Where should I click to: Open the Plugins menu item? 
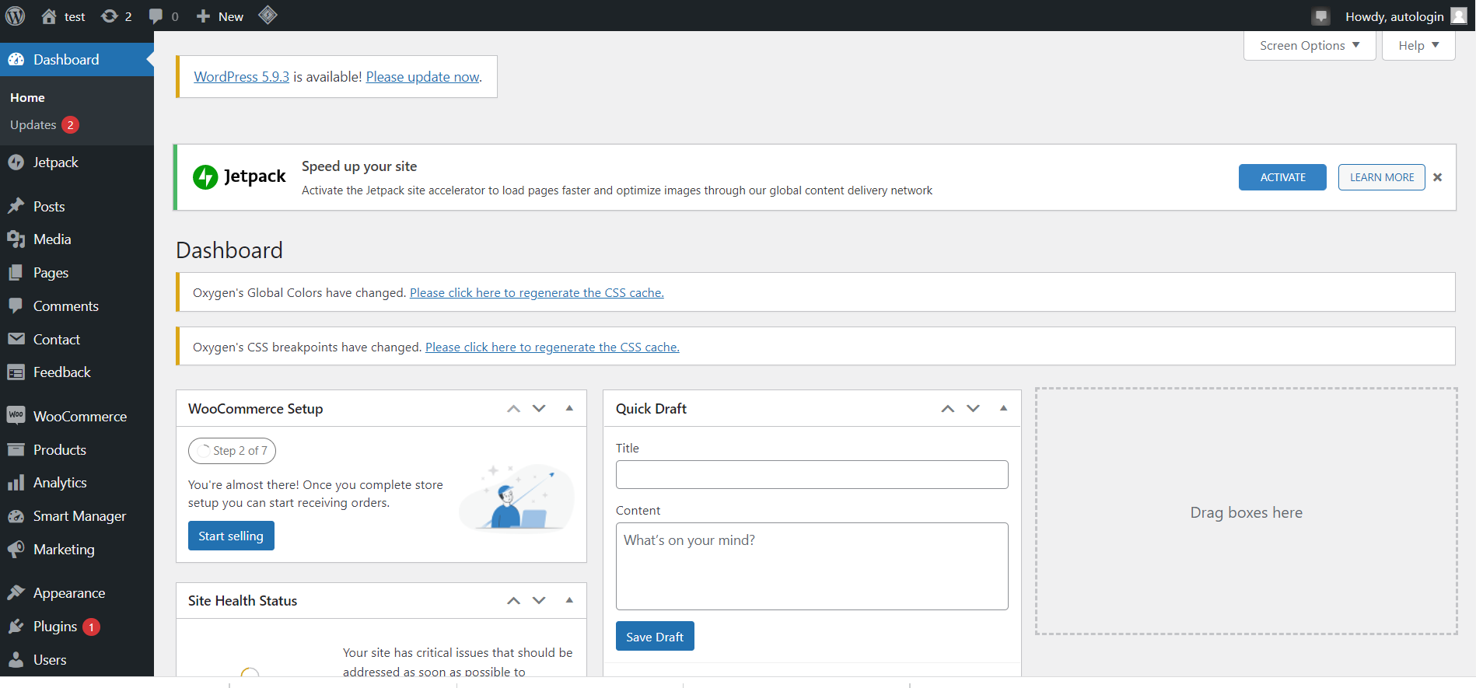(55, 627)
